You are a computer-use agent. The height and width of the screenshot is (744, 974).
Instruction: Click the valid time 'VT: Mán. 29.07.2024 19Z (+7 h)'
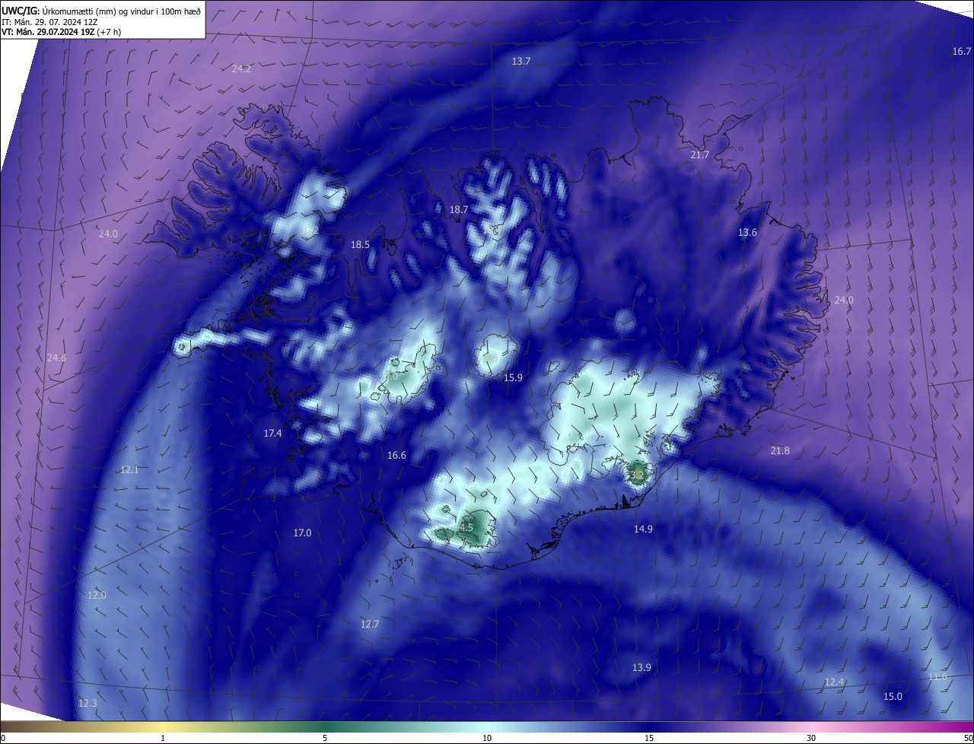(61, 32)
